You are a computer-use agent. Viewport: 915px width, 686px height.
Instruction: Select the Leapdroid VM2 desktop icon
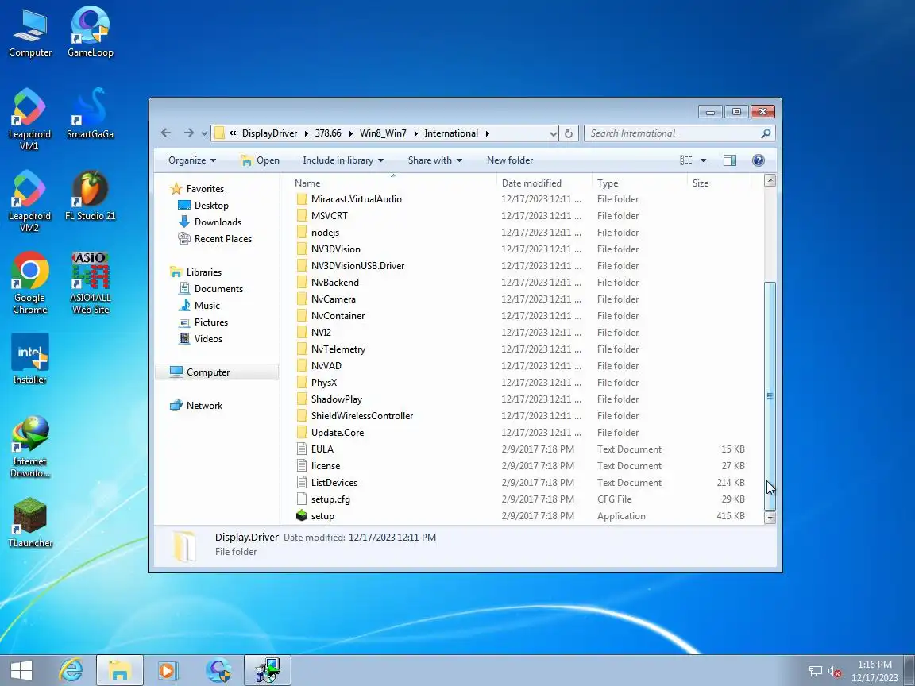tap(29, 201)
